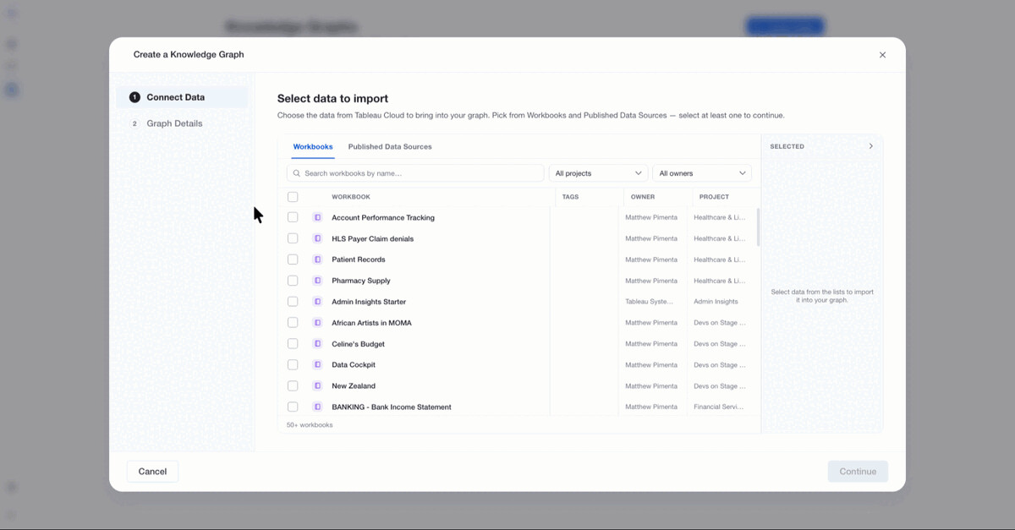This screenshot has height=530, width=1015.
Task: Click the workbook icon beside Admin Insights Starter
Action: point(318,302)
